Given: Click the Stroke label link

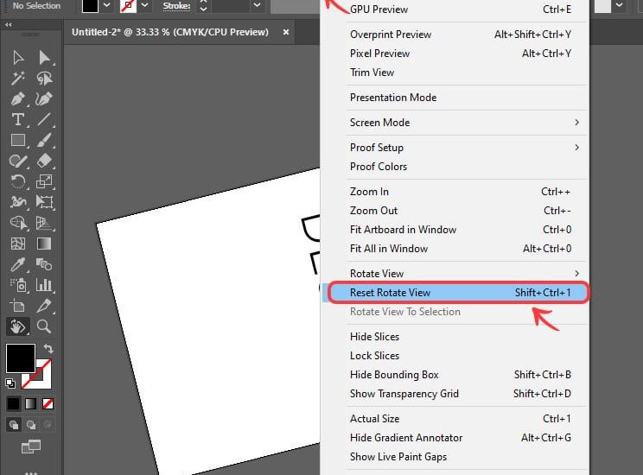Looking at the screenshot, I should [177, 6].
